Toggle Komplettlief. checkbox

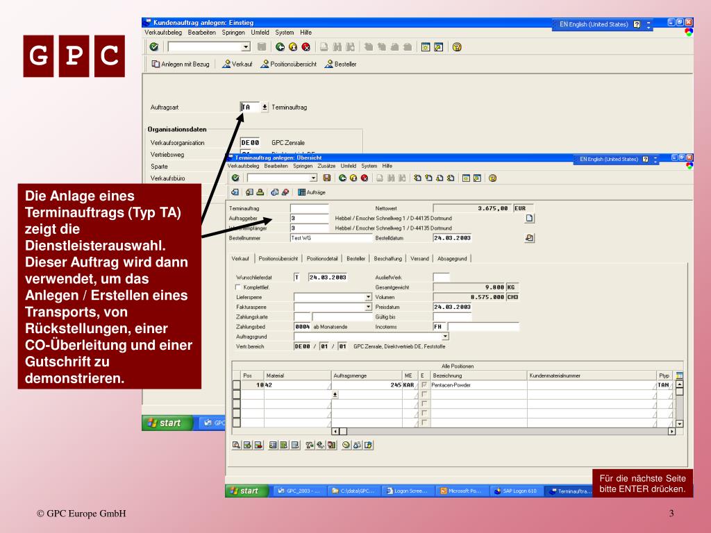(237, 287)
